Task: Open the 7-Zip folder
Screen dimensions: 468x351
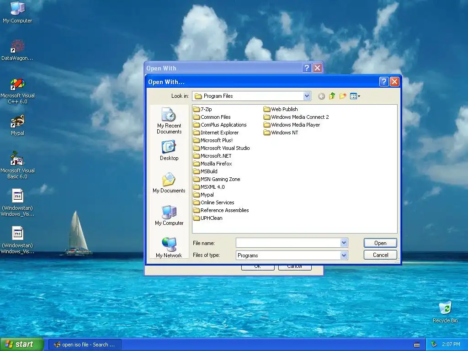Action: (x=202, y=109)
